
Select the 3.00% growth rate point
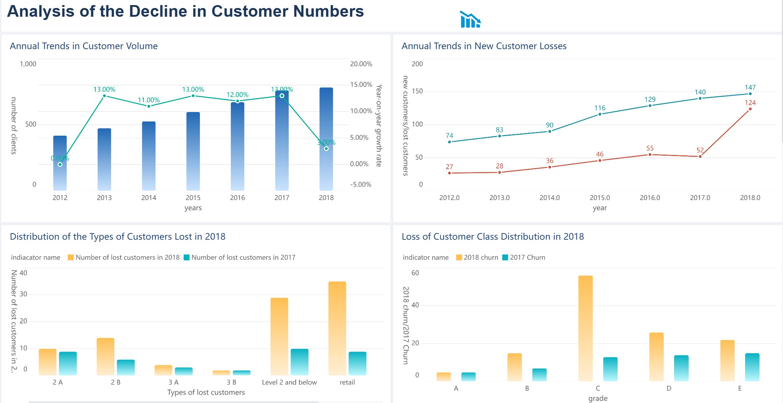pyautogui.click(x=326, y=148)
